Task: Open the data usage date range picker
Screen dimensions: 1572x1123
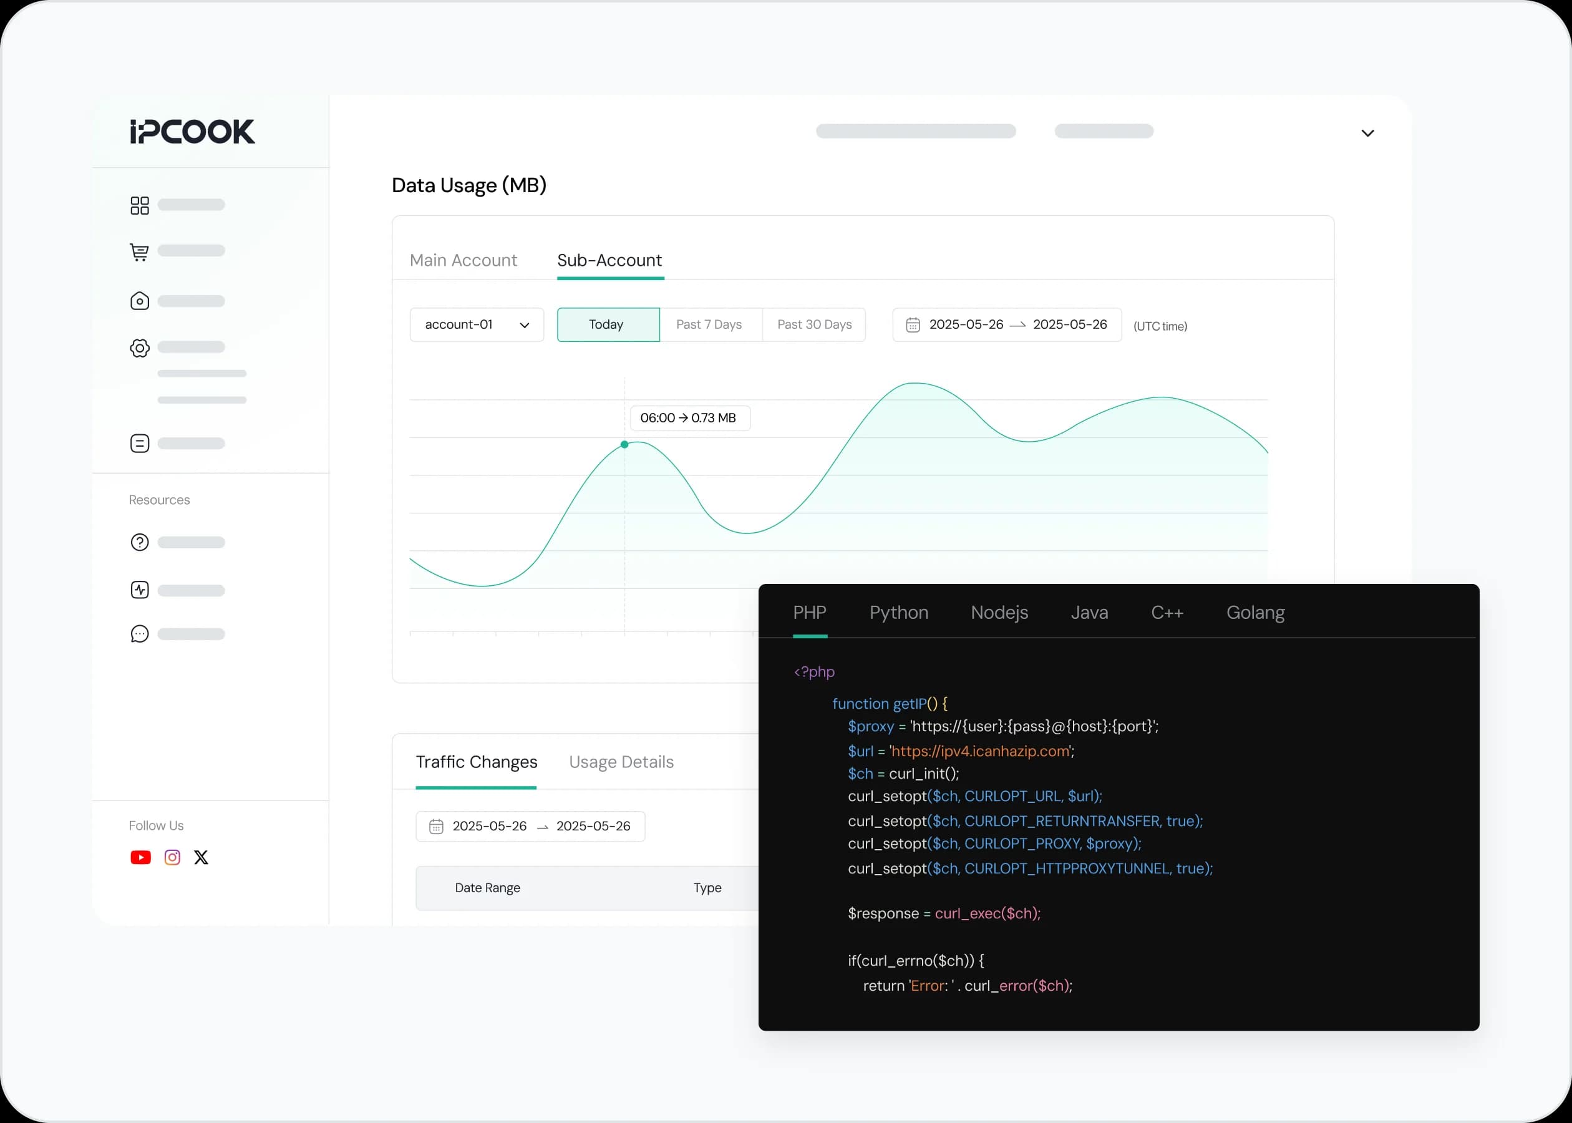Action: click(1006, 325)
